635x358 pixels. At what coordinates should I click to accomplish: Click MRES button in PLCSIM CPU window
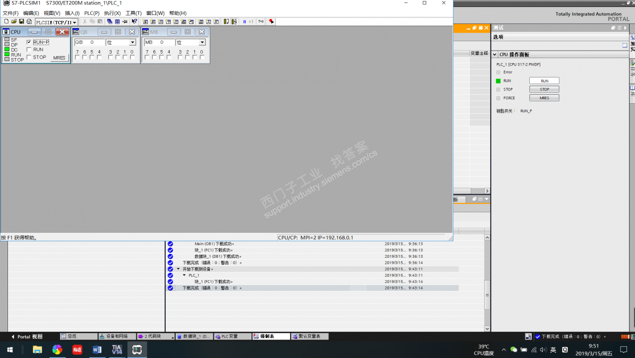pos(59,58)
